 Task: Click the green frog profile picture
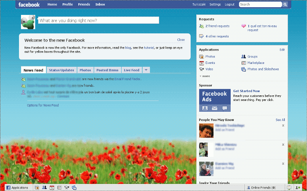(28, 22)
